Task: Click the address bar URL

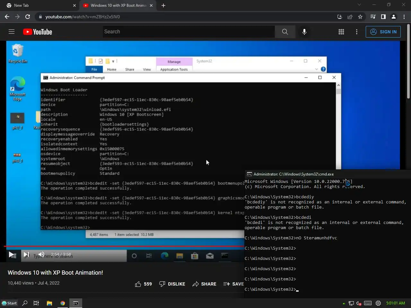Action: (83, 17)
